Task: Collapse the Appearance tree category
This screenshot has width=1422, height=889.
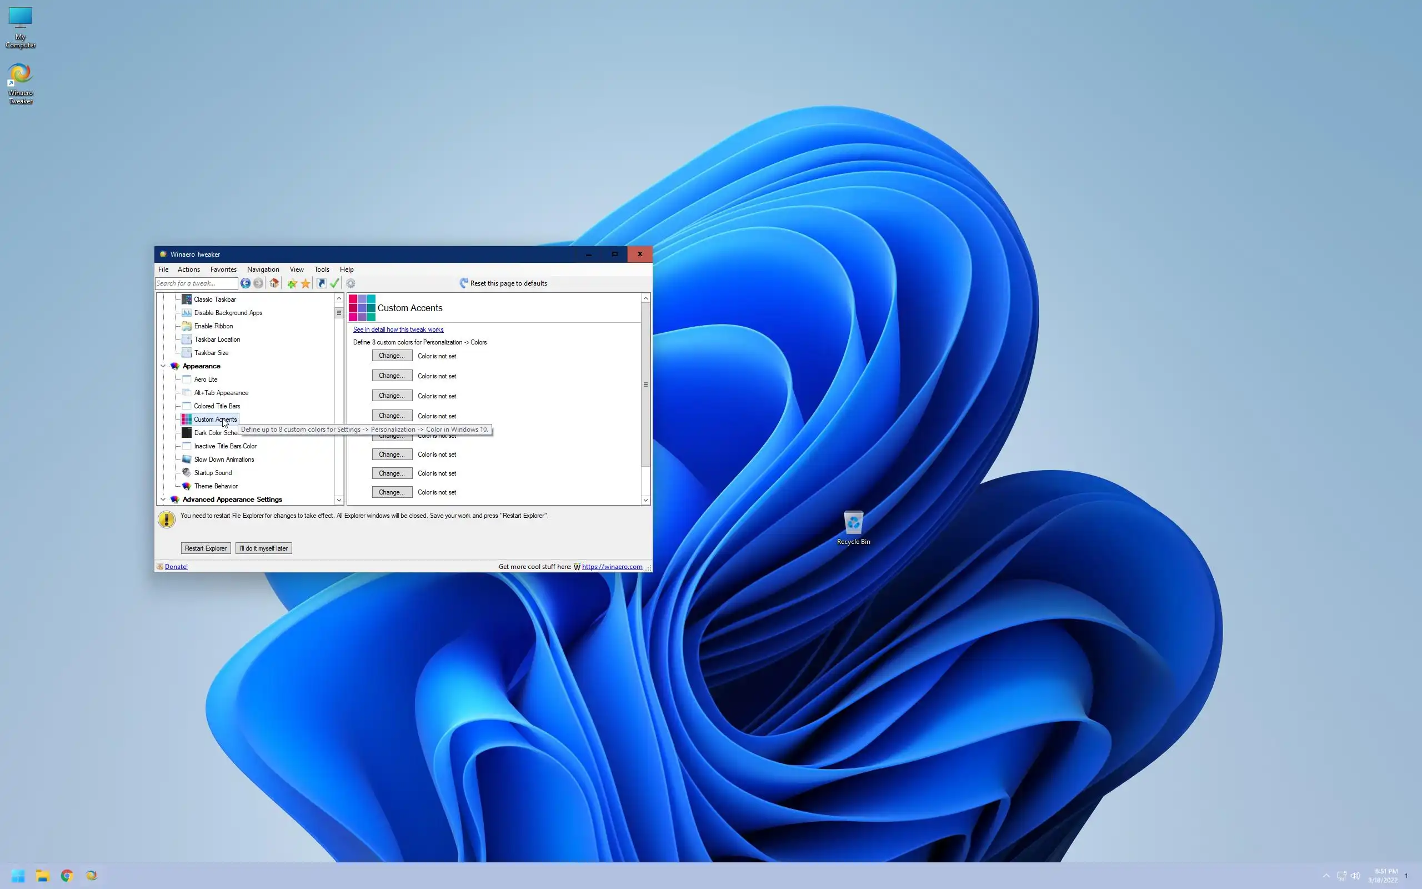Action: coord(163,366)
